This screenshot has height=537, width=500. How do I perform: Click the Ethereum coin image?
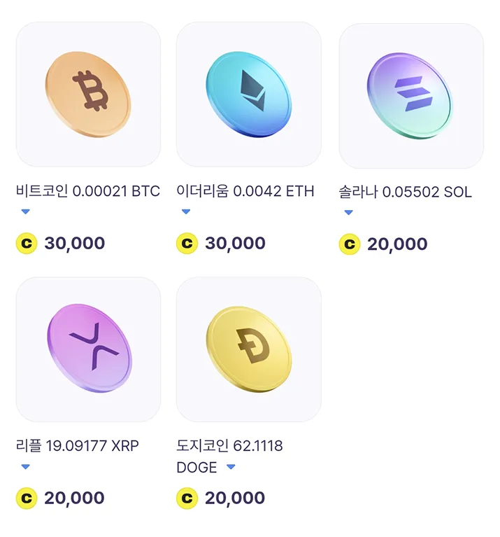(248, 95)
